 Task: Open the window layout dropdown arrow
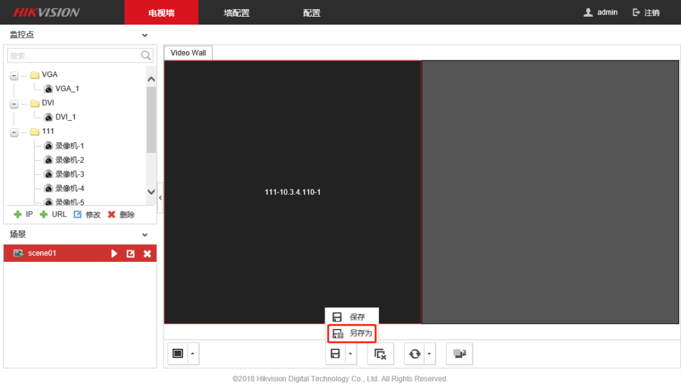click(193, 354)
